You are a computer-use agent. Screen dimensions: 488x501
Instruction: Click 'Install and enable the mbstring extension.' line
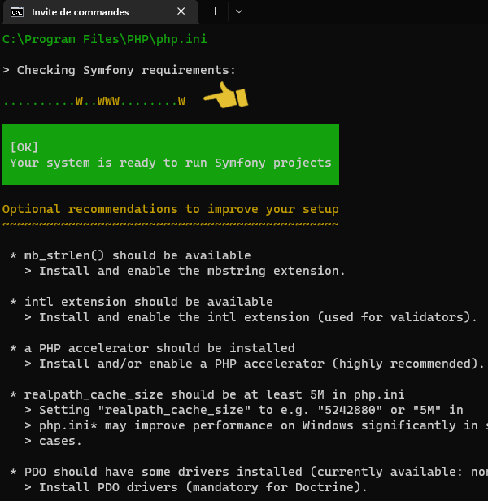[185, 271]
